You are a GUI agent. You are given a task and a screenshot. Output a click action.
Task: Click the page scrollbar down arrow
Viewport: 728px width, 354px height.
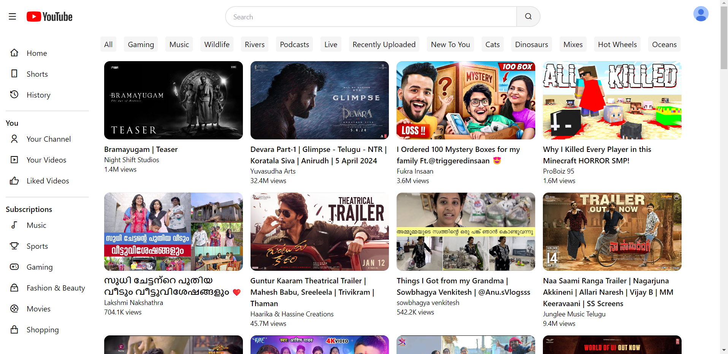[x=724, y=350]
